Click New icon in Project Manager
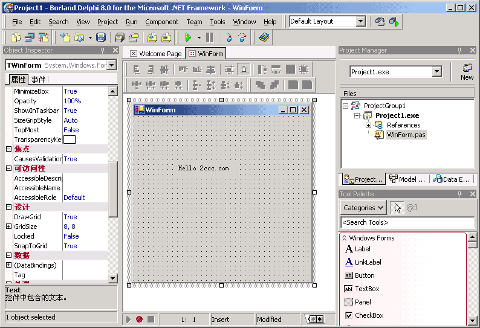Screen dimensions: 480x328 click(467, 72)
